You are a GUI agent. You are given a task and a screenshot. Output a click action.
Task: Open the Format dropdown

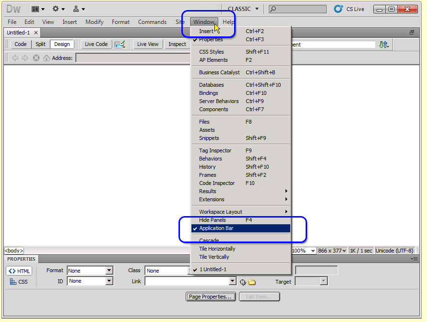coord(109,271)
